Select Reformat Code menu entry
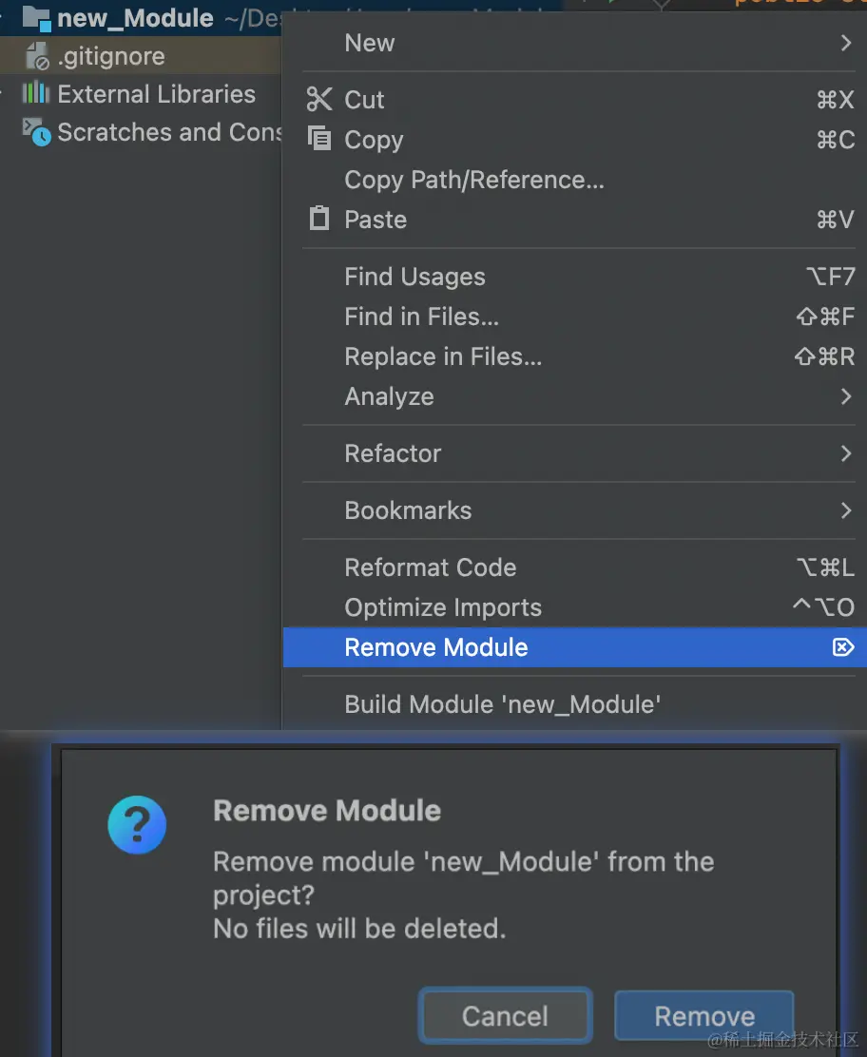867x1057 pixels. point(430,567)
